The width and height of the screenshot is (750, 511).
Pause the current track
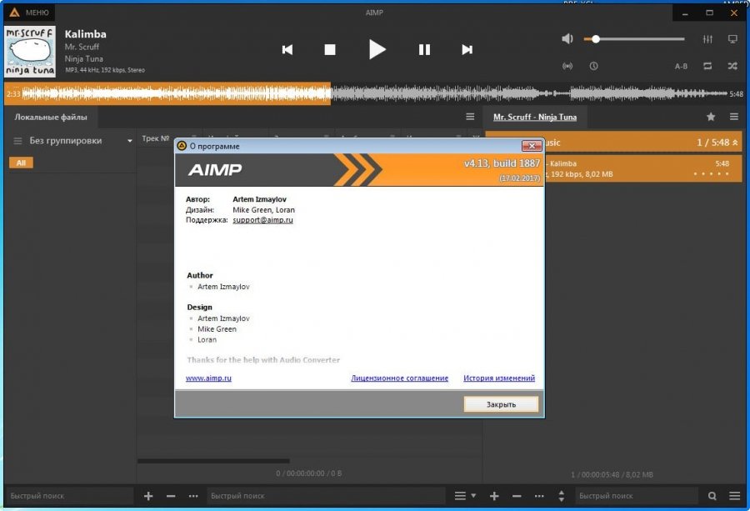[x=424, y=50]
